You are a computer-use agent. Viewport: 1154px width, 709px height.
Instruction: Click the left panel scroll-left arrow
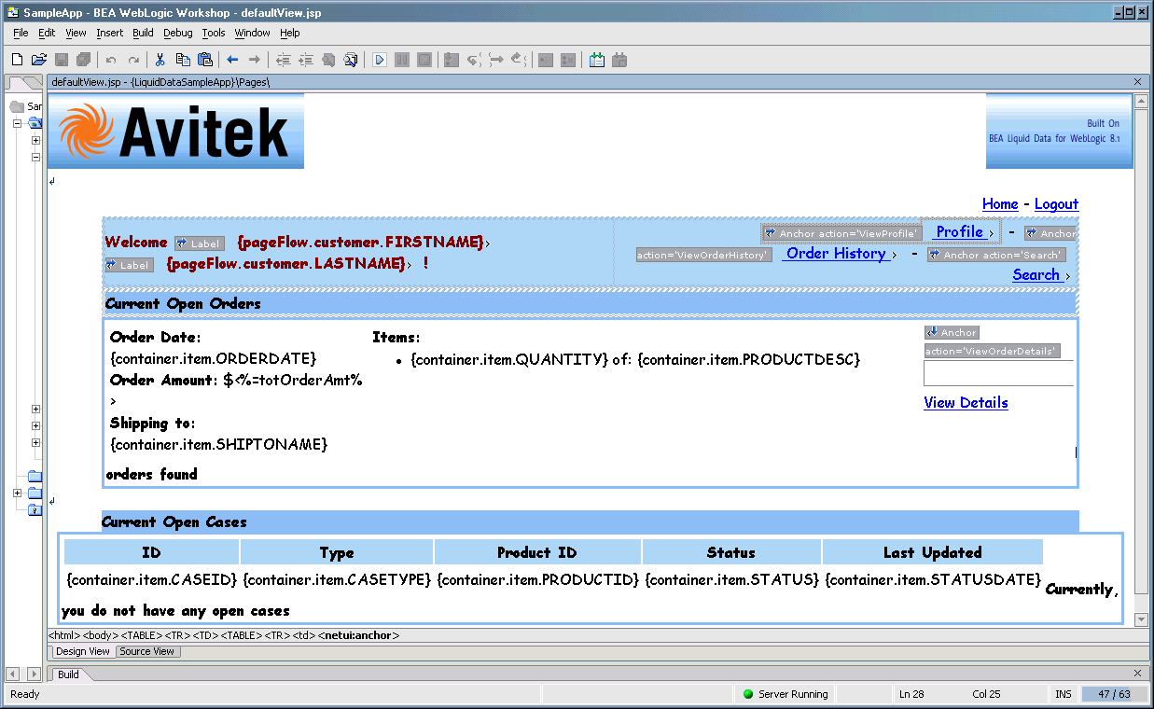tap(12, 674)
